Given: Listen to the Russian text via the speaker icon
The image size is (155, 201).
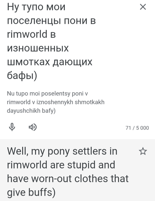Looking at the screenshot, I should pos(33,127).
